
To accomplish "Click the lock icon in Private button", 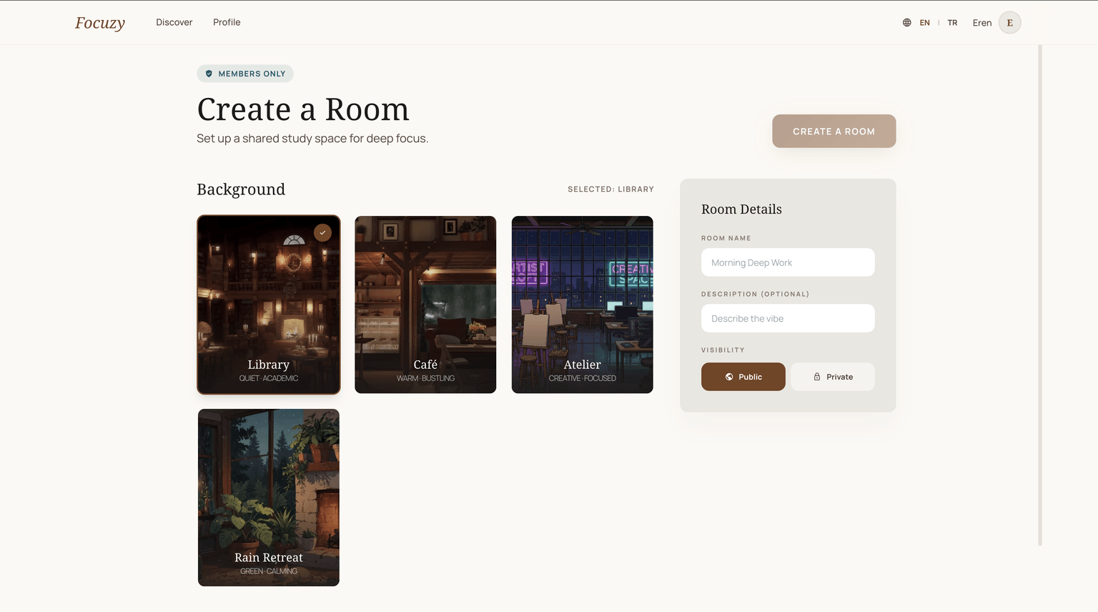I will point(817,377).
